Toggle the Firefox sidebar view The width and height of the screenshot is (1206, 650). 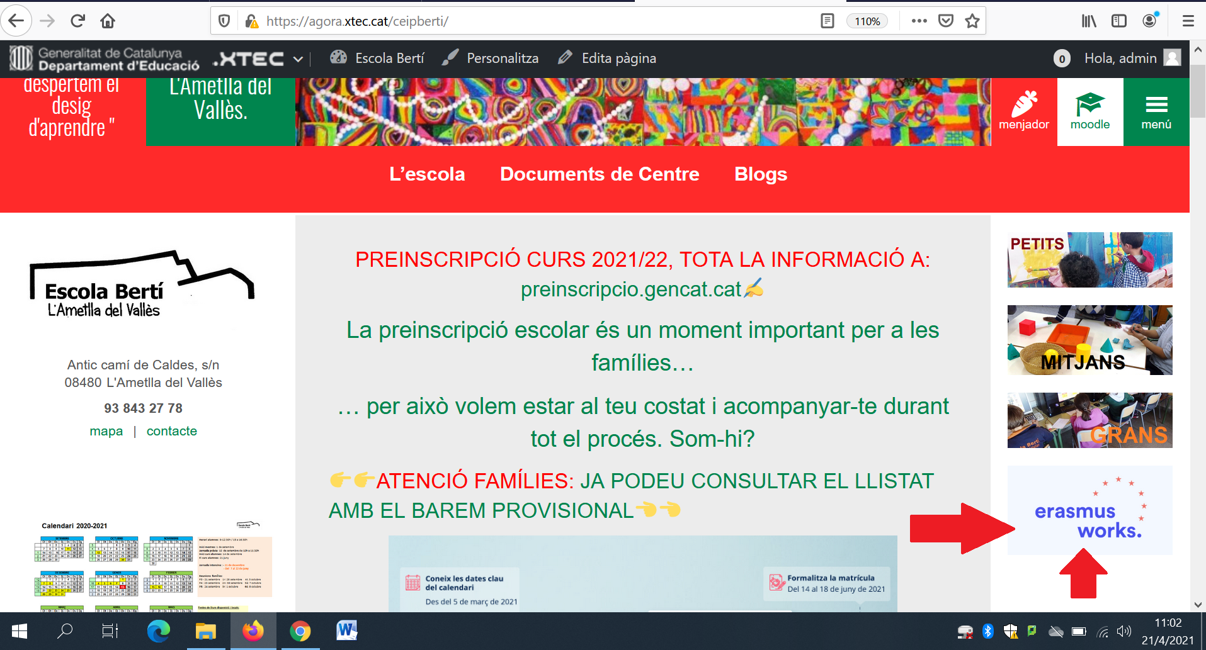tap(1119, 21)
